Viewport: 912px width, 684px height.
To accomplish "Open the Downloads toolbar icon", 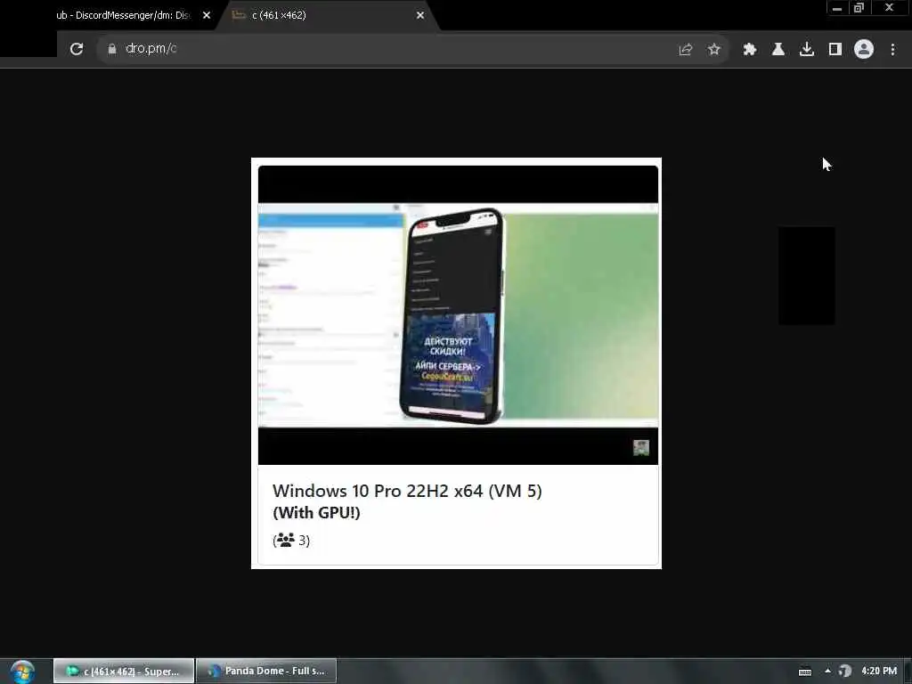I will click(807, 50).
